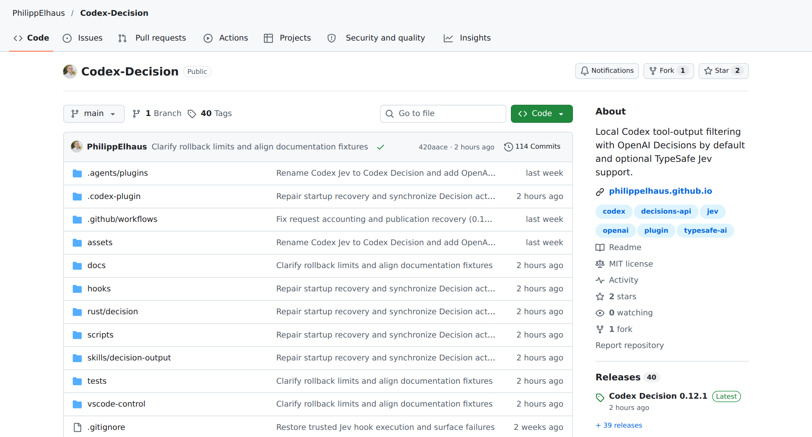The image size is (812, 437).
Task: Go to the Insights tab
Action: tap(467, 38)
